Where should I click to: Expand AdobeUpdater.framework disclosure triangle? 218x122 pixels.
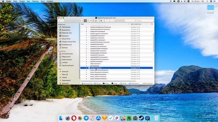(86, 53)
